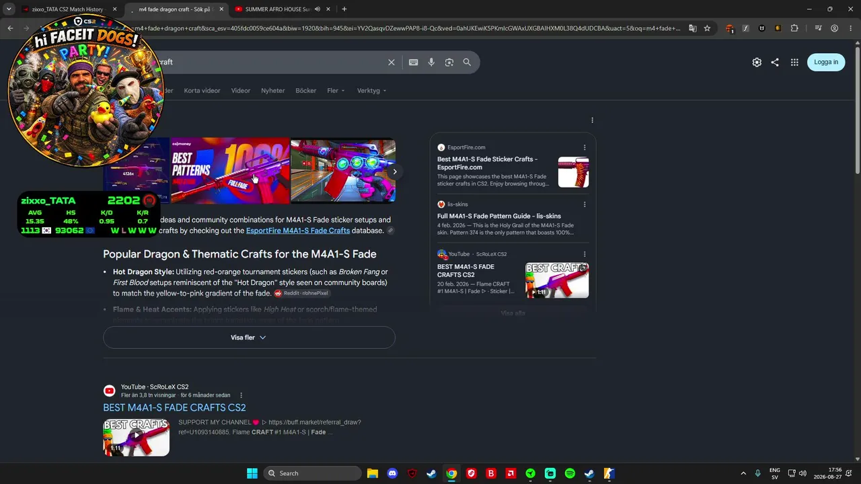Click the Windows taskbar Search box
This screenshot has width=861, height=484.
click(x=312, y=473)
